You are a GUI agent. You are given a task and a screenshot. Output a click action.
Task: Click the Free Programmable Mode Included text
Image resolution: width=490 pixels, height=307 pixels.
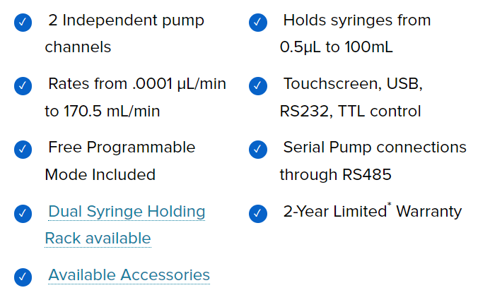pyautogui.click(x=122, y=148)
